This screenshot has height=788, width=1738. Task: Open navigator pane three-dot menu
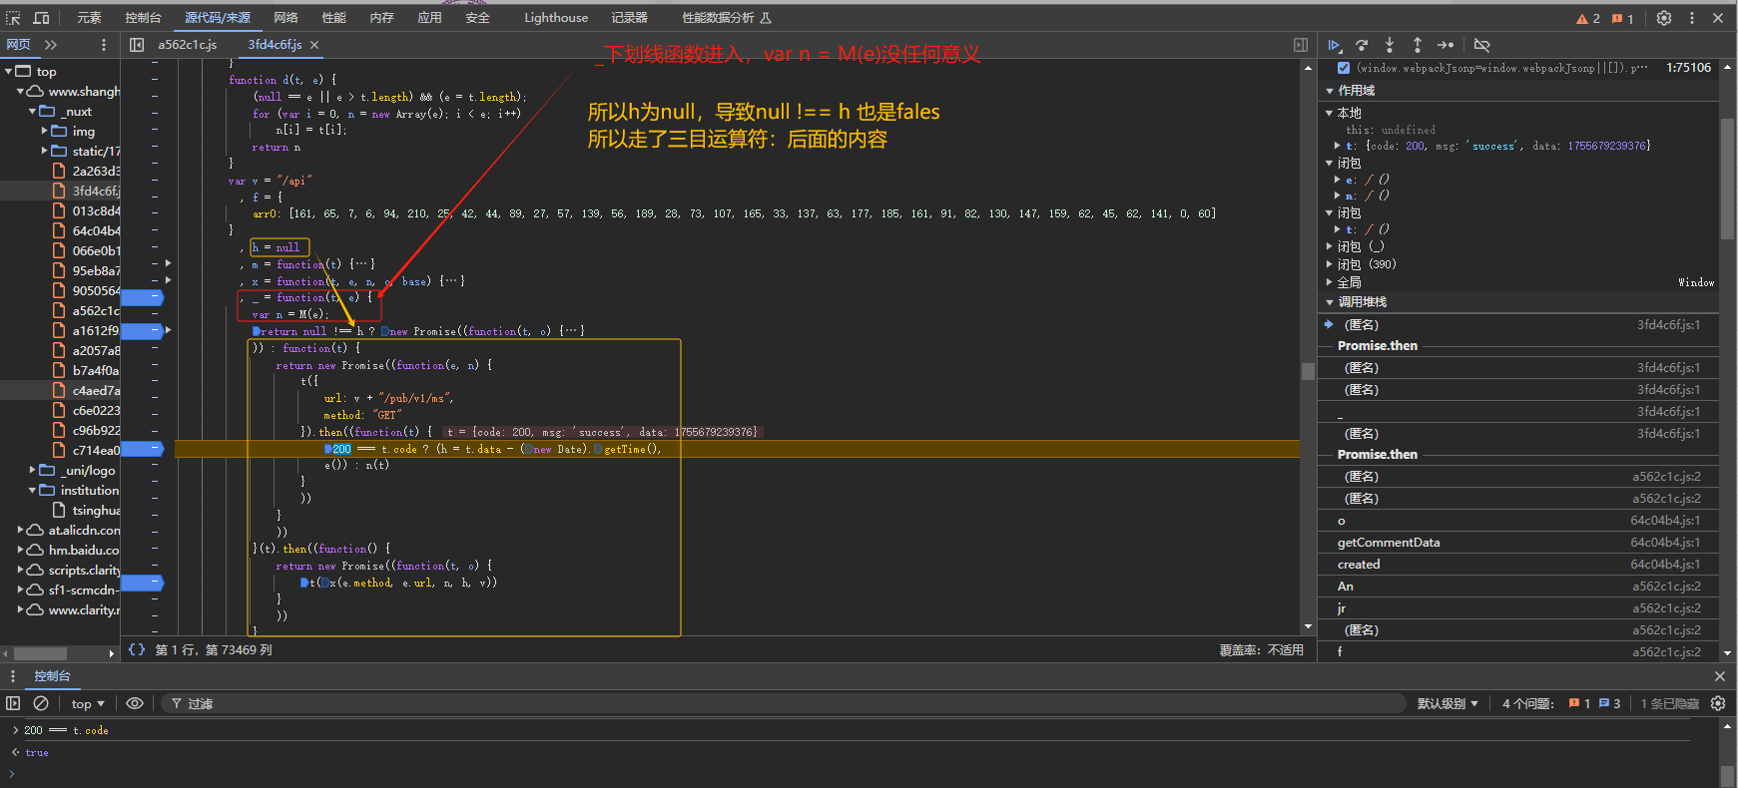pyautogui.click(x=103, y=45)
